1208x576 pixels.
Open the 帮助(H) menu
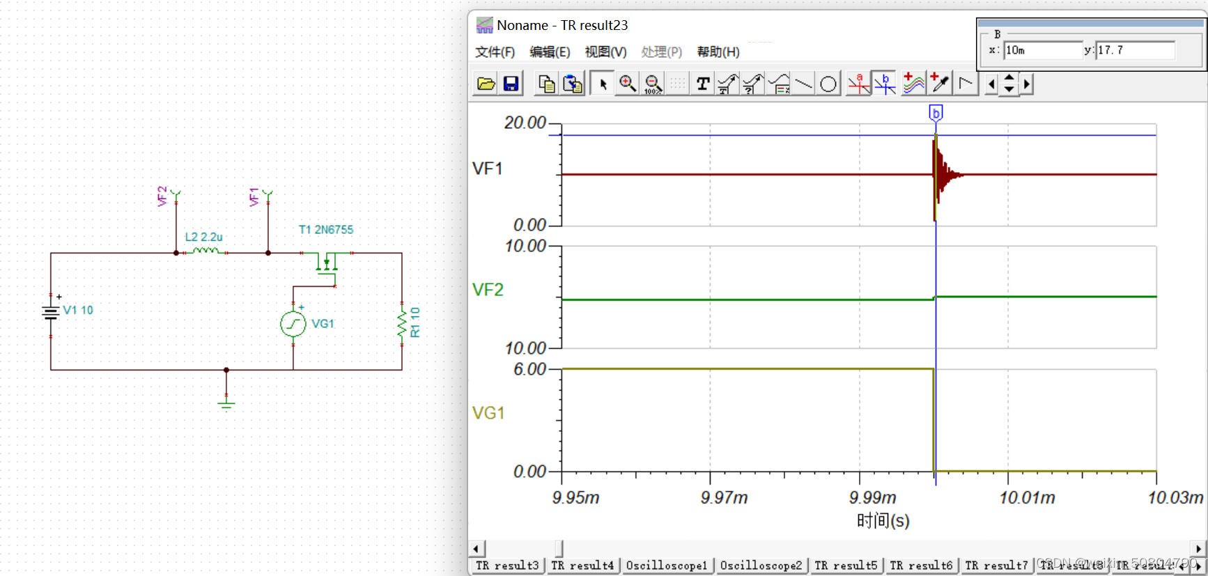718,52
